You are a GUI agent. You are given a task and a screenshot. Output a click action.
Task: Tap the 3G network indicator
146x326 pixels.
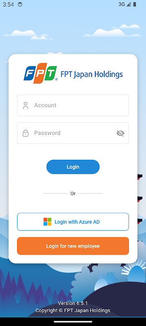(x=122, y=4)
